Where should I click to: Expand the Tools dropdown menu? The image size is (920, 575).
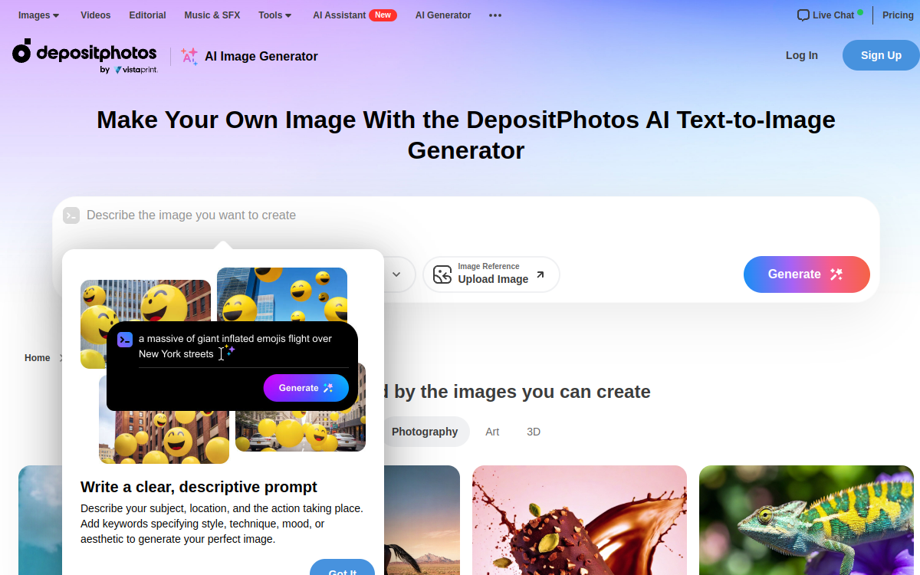click(x=275, y=15)
